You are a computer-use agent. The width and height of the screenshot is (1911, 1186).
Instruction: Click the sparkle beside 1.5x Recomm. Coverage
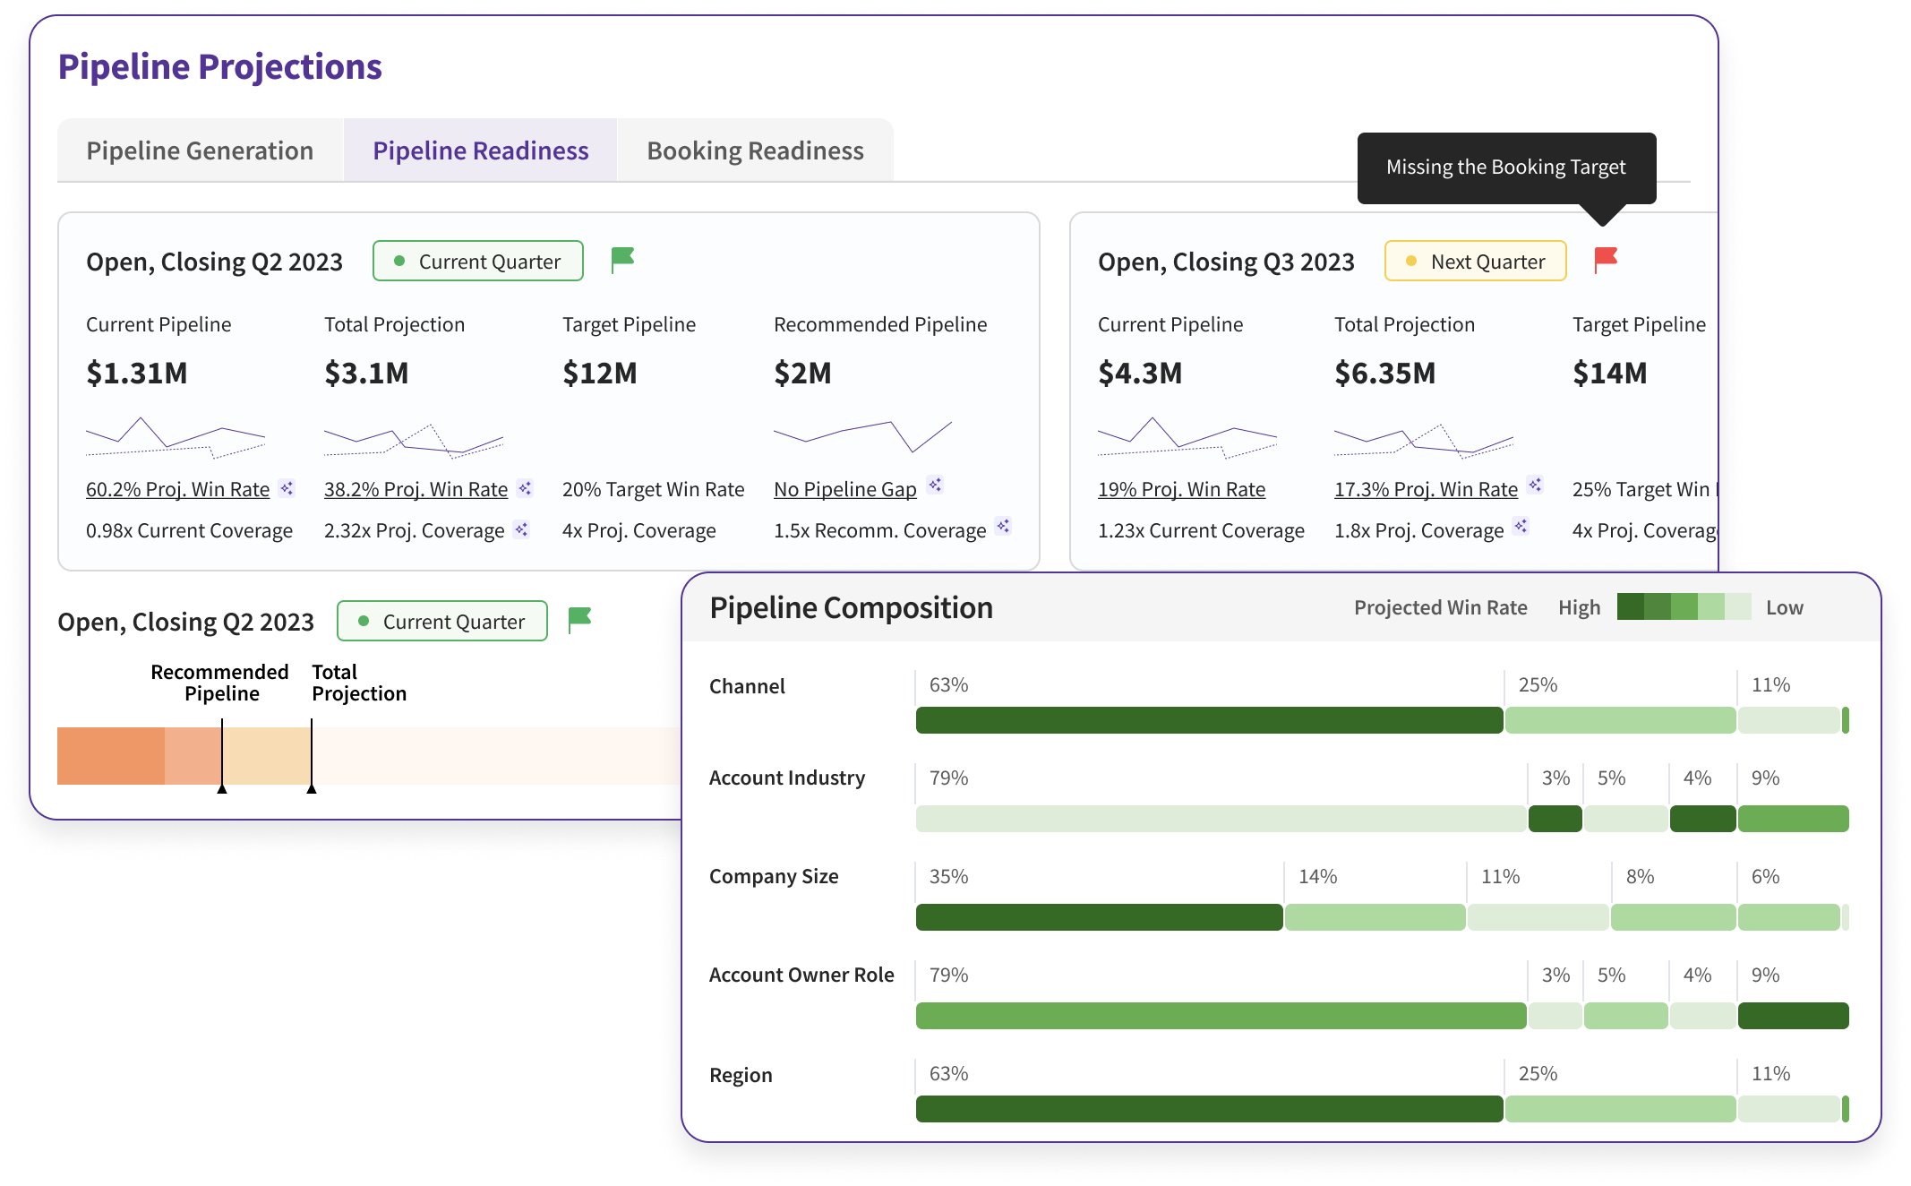coord(1003,527)
